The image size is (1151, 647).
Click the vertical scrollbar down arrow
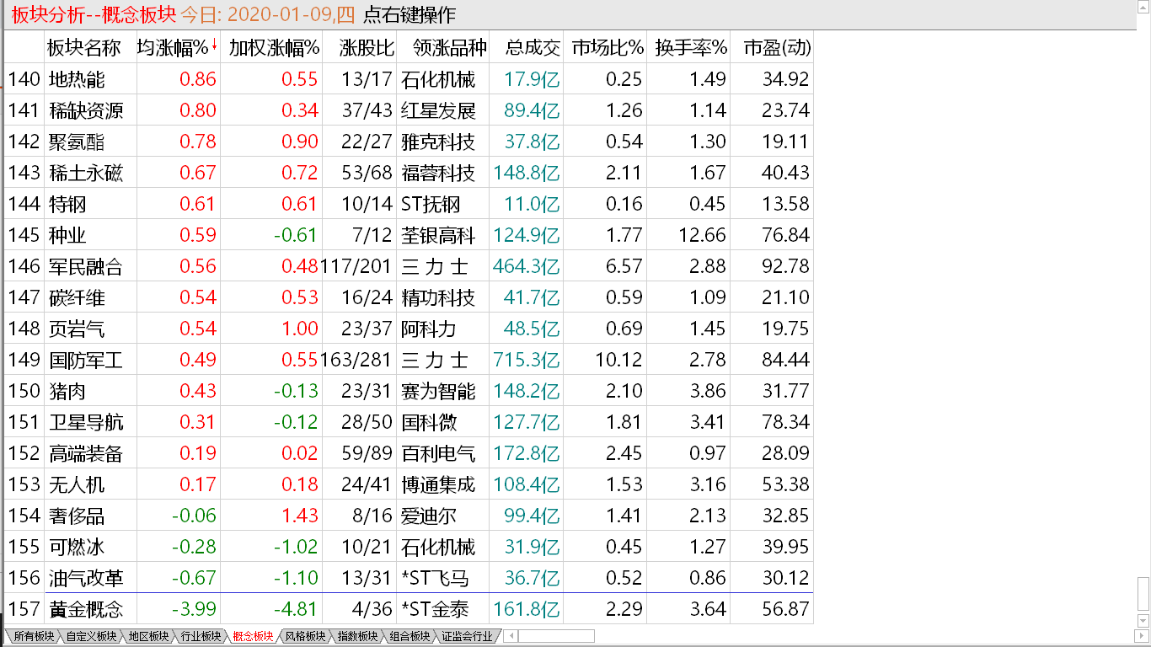click(1143, 622)
